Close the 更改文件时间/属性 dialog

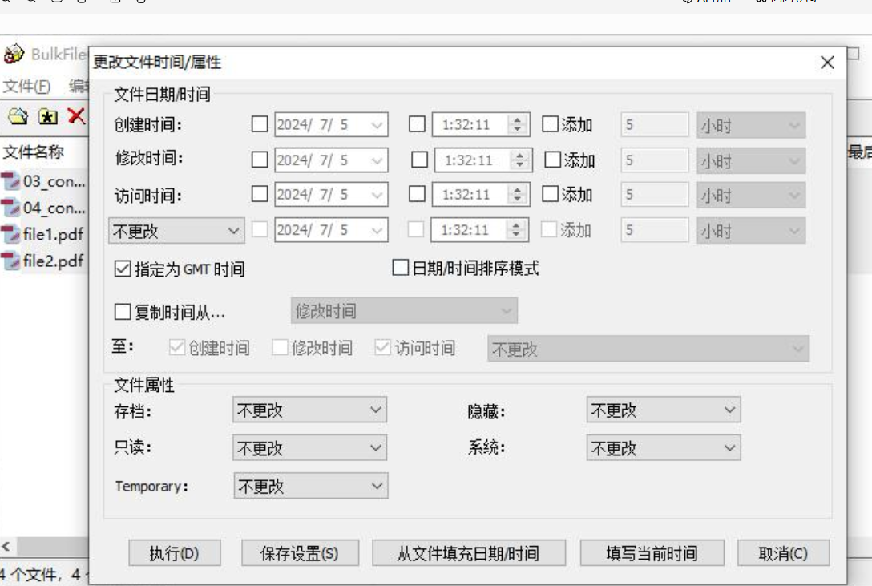(x=827, y=63)
